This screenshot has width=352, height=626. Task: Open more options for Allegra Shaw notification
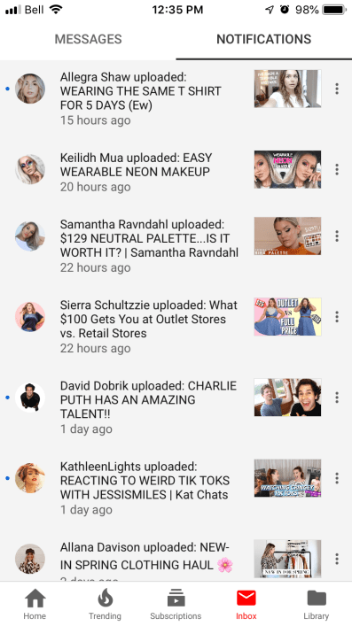point(337,89)
